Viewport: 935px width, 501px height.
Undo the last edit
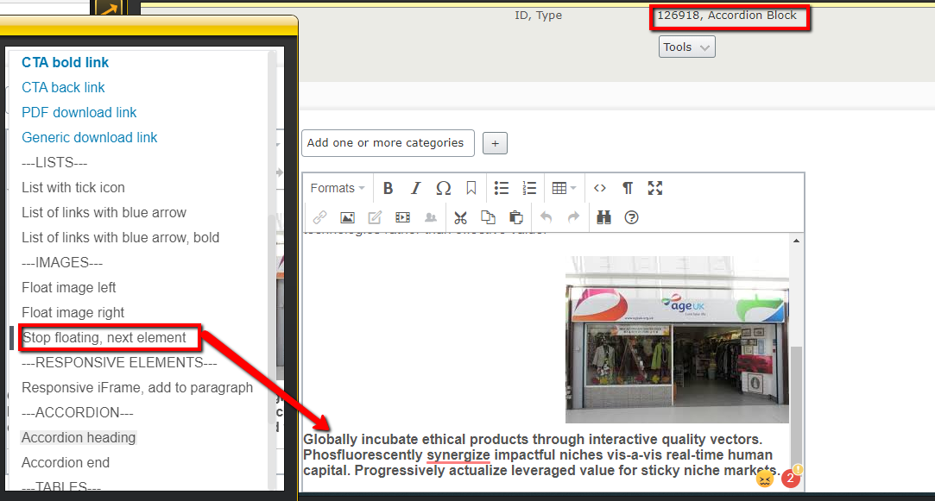[x=546, y=217]
